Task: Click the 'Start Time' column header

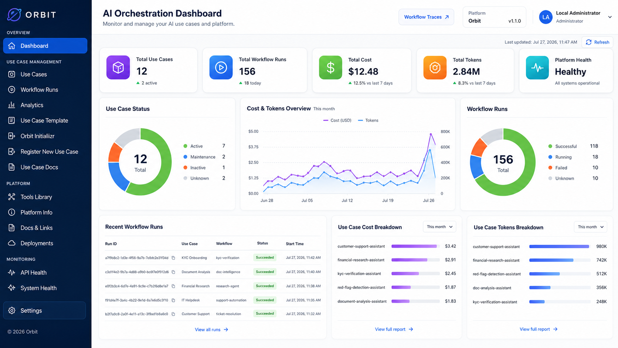Action: (295, 244)
